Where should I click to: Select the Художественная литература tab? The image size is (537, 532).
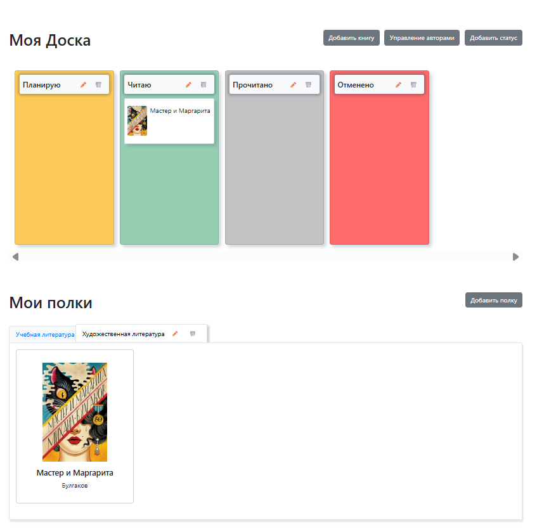point(124,334)
